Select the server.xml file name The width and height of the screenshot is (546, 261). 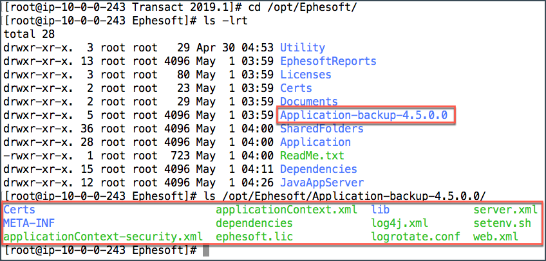(x=505, y=210)
